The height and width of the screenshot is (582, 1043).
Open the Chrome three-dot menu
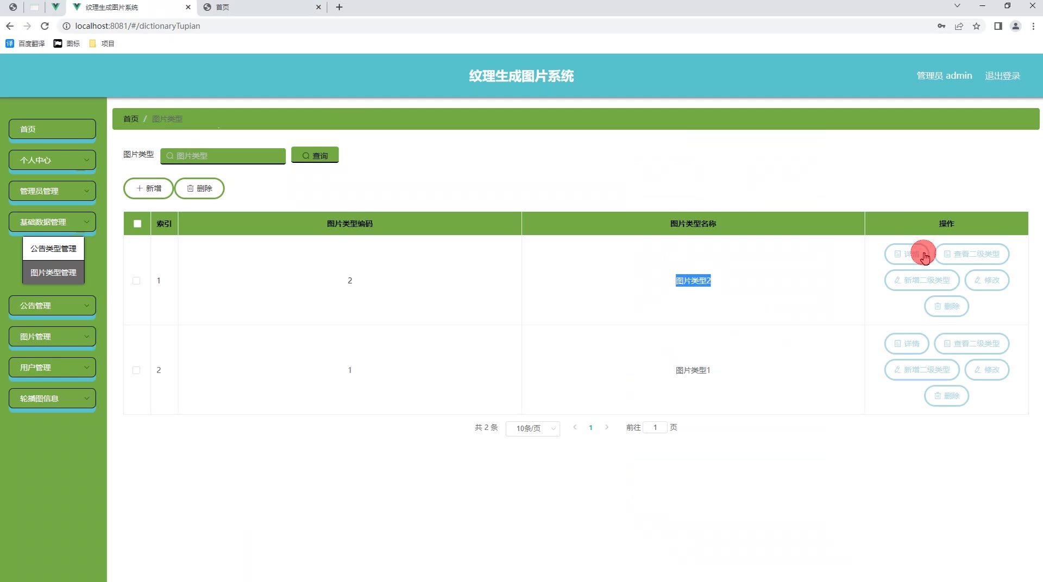(1033, 26)
